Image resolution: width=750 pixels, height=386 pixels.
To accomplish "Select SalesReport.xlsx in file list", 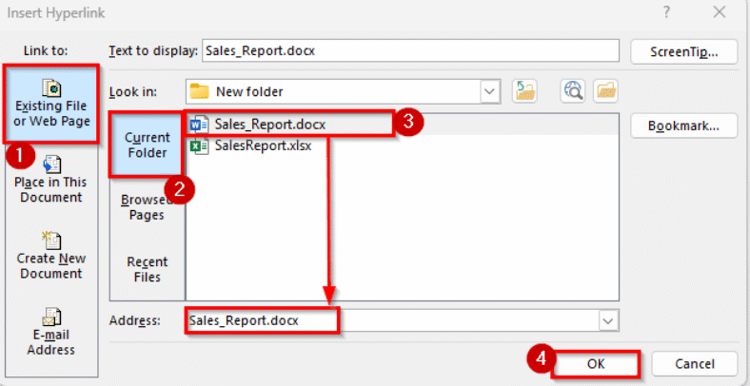I will (x=251, y=145).
